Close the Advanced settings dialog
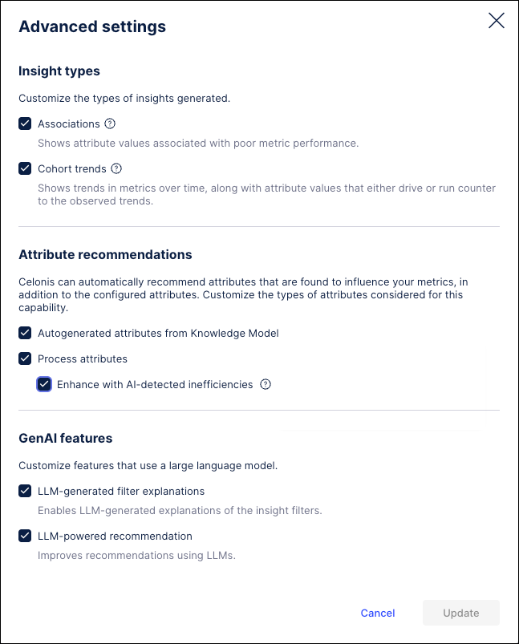Screen dimensions: 519x644 [x=496, y=21]
